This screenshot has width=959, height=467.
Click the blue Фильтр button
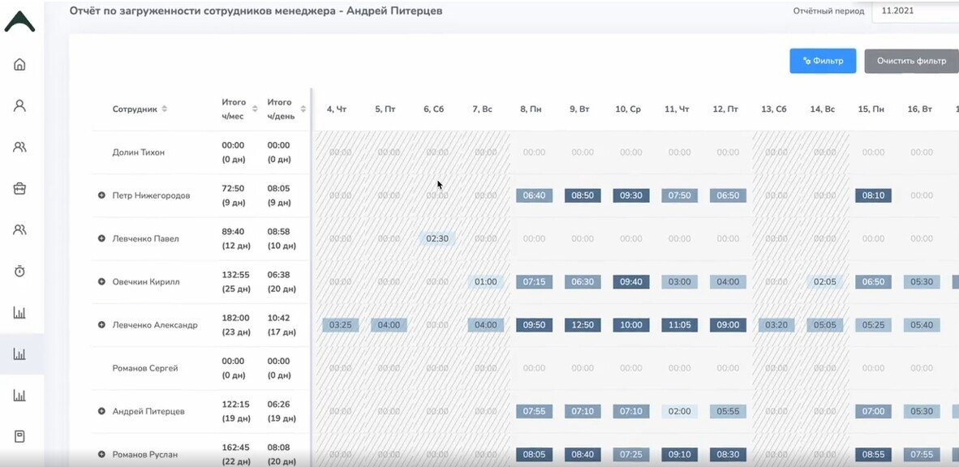coord(823,61)
